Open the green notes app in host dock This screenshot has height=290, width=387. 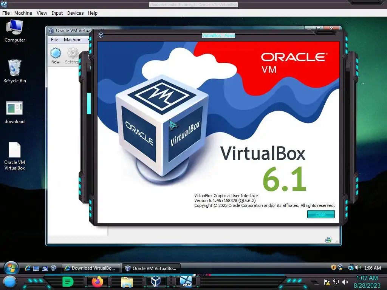(68, 282)
